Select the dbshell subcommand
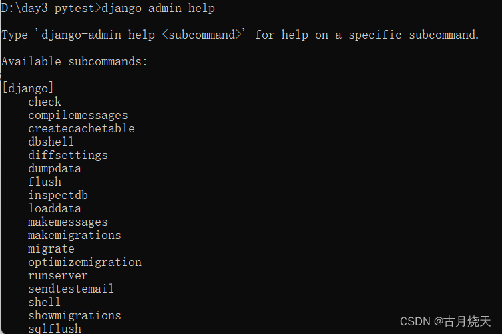 pos(51,142)
